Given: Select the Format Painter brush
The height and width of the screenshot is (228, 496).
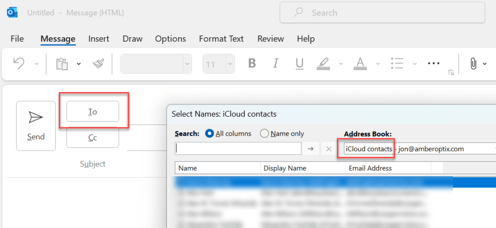Looking at the screenshot, I should click(x=98, y=64).
